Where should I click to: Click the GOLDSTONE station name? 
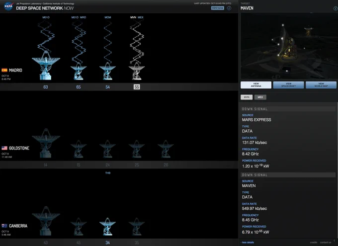[19, 148]
